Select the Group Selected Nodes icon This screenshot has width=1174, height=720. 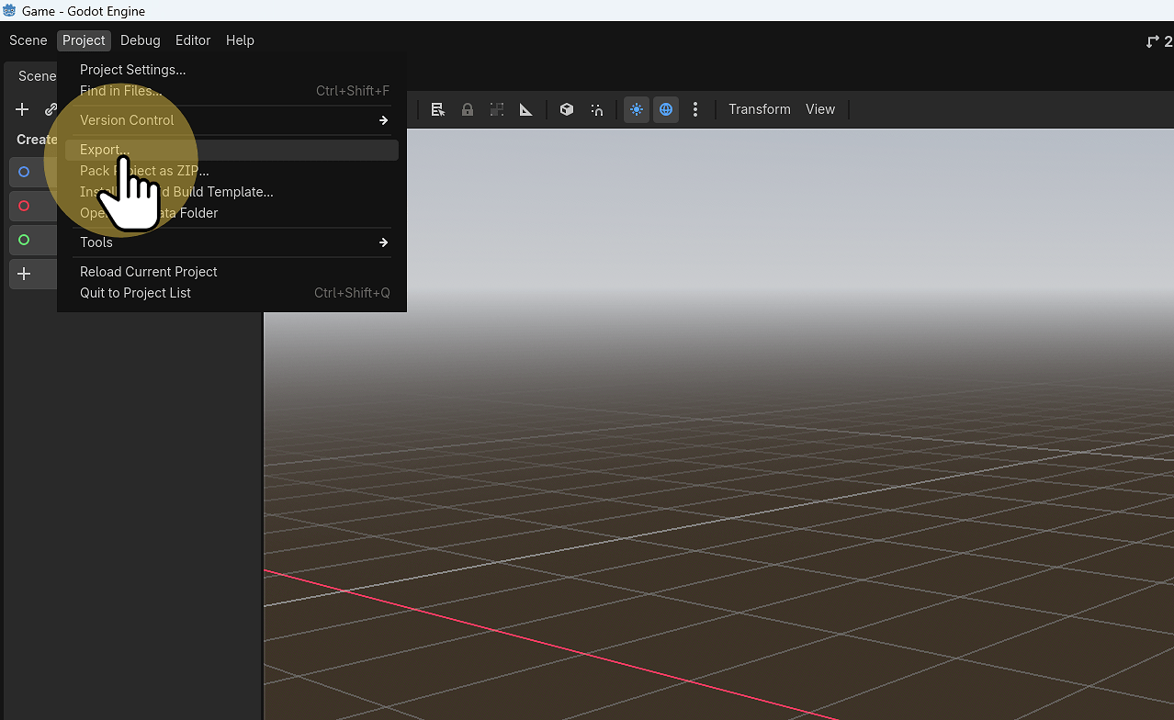pyautogui.click(x=497, y=109)
